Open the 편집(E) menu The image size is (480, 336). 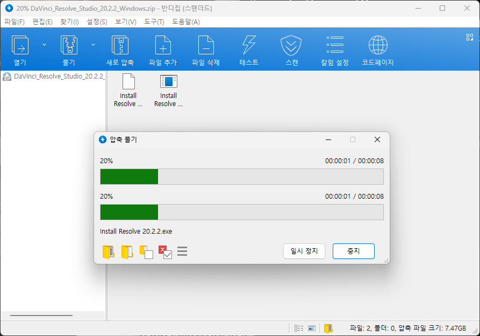click(x=42, y=22)
